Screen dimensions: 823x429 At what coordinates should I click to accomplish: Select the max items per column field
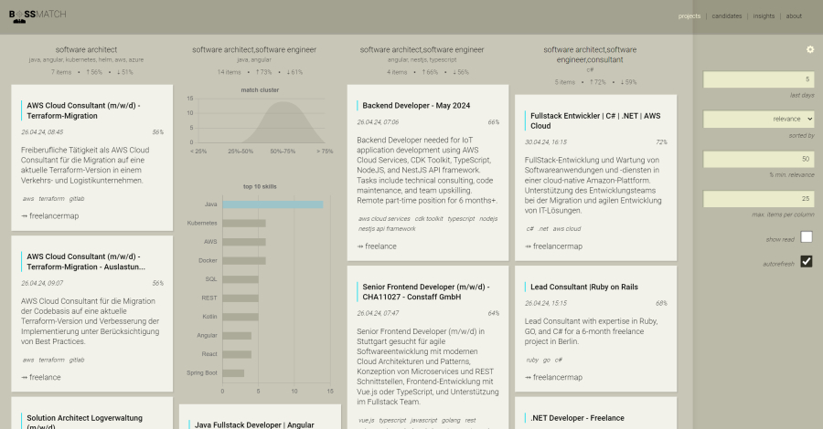click(758, 198)
